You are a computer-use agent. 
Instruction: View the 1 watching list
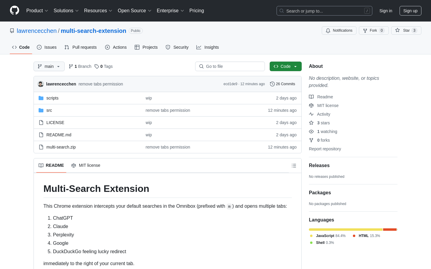[323, 132]
